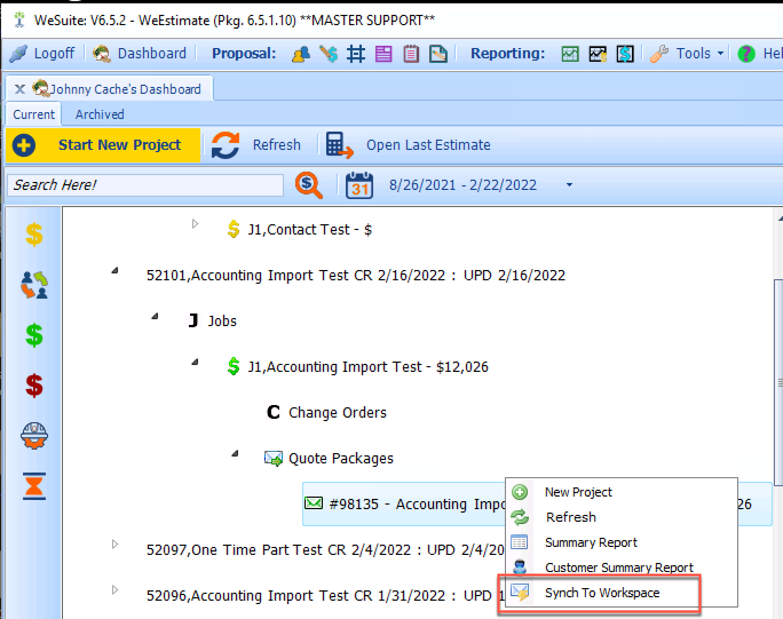Screen dimensions: 783x619
Task: Select project 52096,Accounting Import Test CR row
Action: tap(325, 596)
